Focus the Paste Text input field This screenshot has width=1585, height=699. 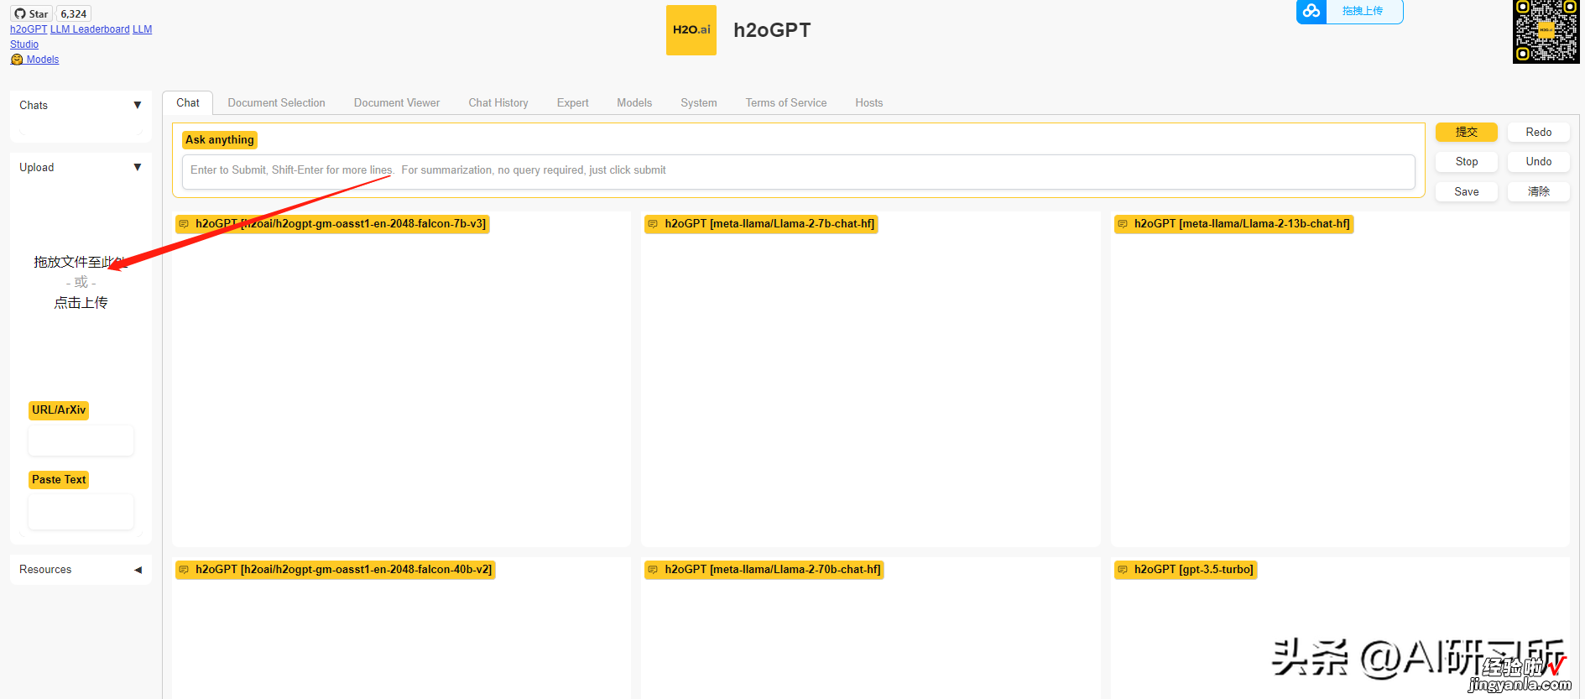(81, 511)
